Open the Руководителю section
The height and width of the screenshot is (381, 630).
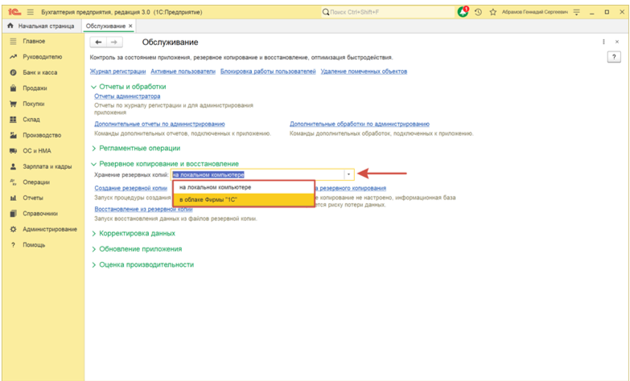click(x=42, y=56)
